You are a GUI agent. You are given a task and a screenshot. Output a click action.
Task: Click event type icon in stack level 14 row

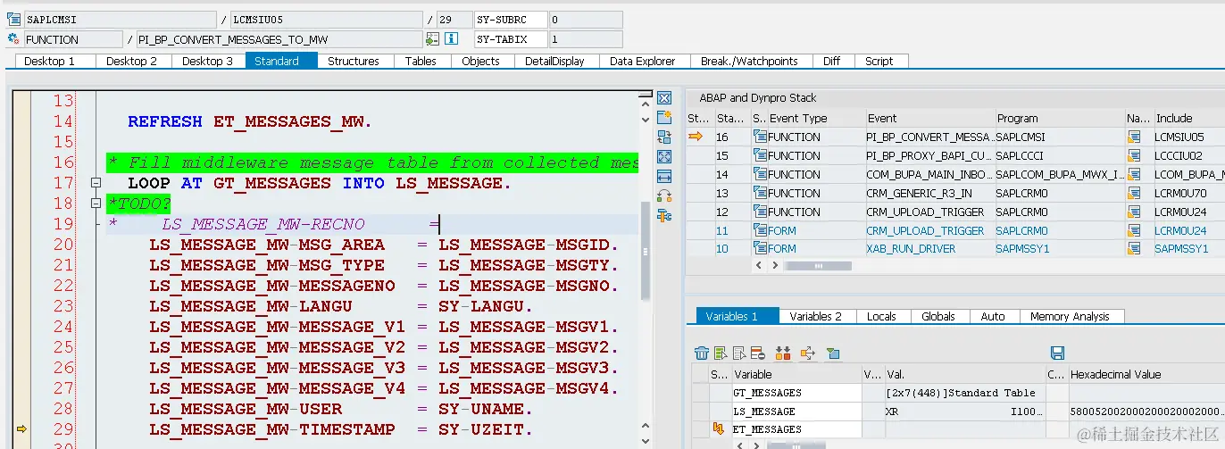pyautogui.click(x=760, y=174)
